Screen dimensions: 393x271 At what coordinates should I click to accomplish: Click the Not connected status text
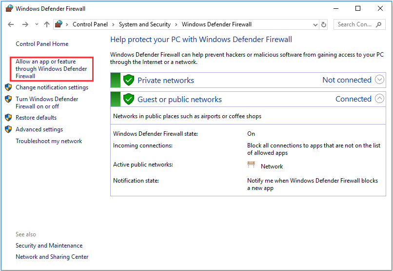(x=347, y=80)
